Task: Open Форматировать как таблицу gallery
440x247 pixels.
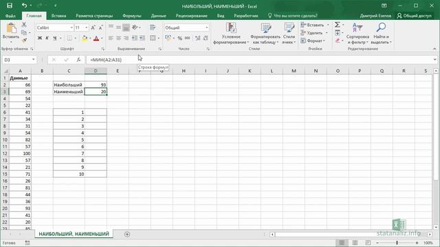Action: 265,34
